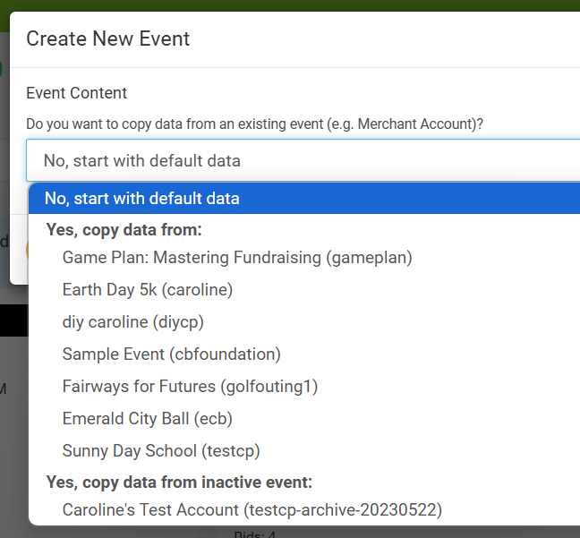This screenshot has height=538, width=580.
Task: Click the green header bar at top
Action: [290, 4]
